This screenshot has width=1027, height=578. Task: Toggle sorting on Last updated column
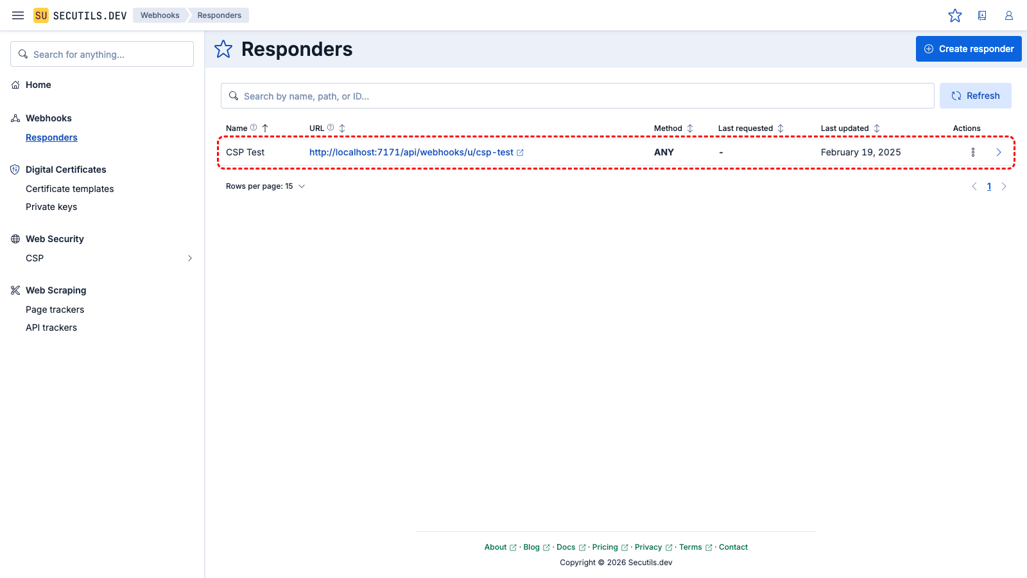pyautogui.click(x=878, y=128)
